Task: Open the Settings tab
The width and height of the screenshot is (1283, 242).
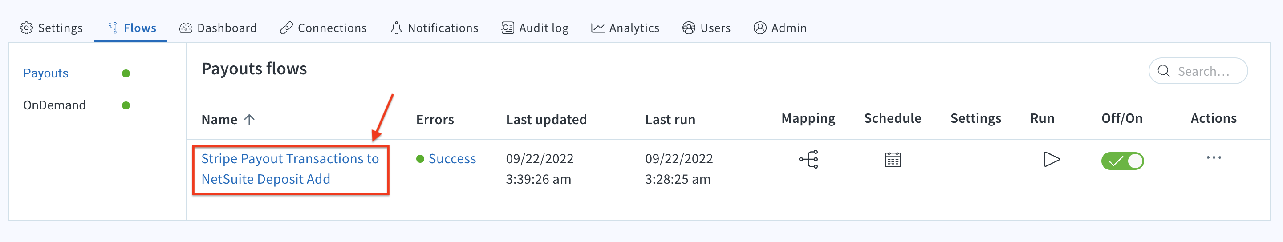Action: [x=51, y=28]
